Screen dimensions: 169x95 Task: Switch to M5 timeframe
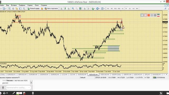(112, 8)
